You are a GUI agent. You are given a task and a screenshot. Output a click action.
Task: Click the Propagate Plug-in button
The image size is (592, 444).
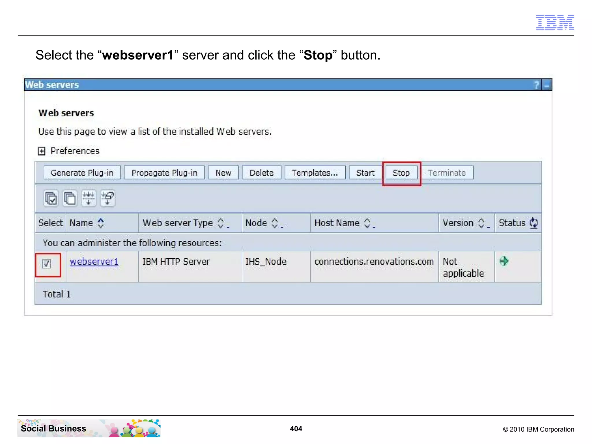tap(164, 173)
